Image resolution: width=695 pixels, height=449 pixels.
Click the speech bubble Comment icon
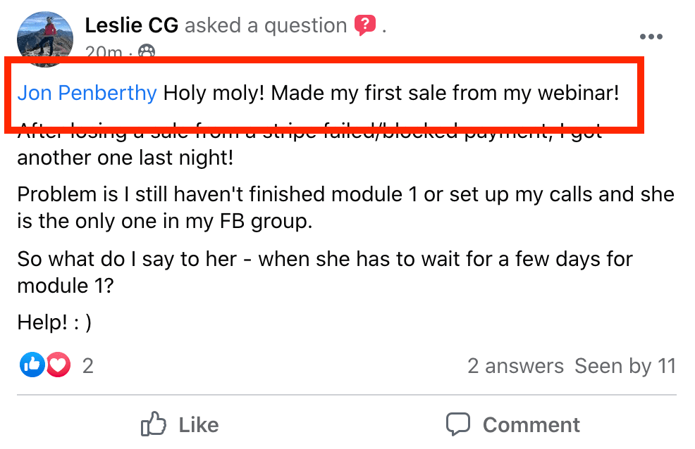458,424
